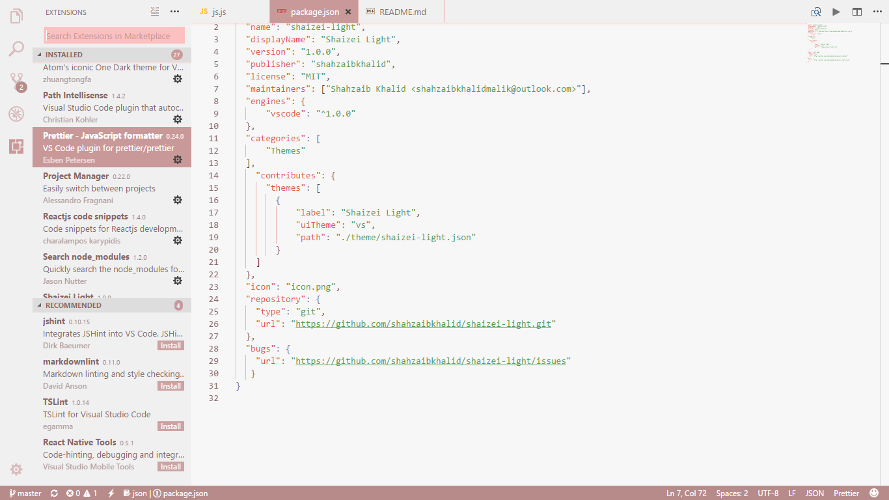The image size is (889, 500).
Task: Click line number 22 in gutter
Action: coord(214,274)
